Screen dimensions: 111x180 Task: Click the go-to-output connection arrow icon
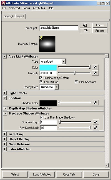[85, 31]
